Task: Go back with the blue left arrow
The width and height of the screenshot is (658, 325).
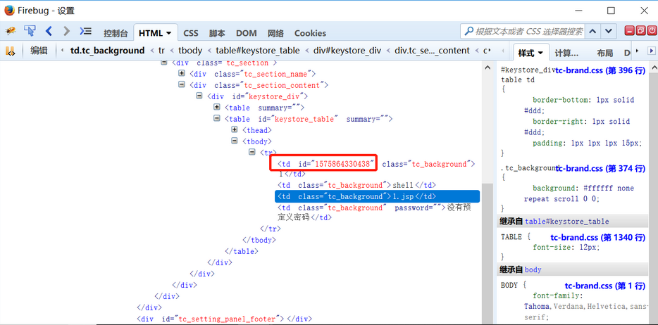Action: 49,31
